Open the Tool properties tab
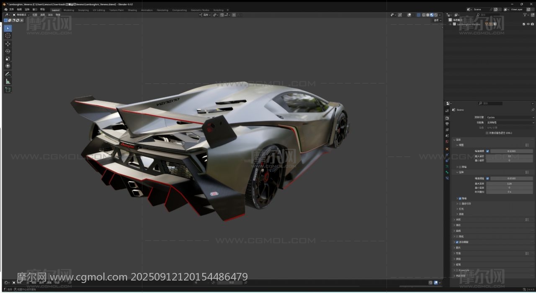536x293 pixels. coord(447,111)
